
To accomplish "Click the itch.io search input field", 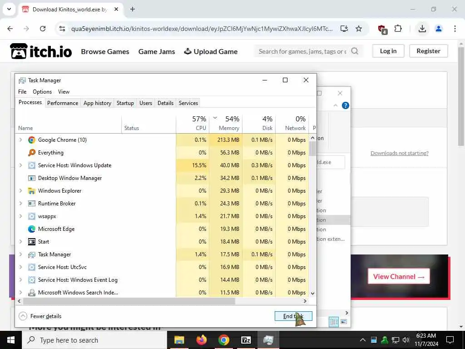I will [302, 51].
